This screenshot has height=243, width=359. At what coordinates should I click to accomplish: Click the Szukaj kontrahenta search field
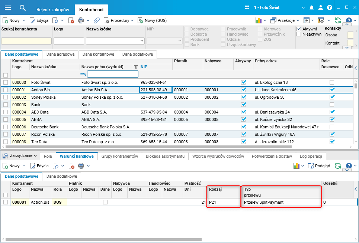pos(26,41)
